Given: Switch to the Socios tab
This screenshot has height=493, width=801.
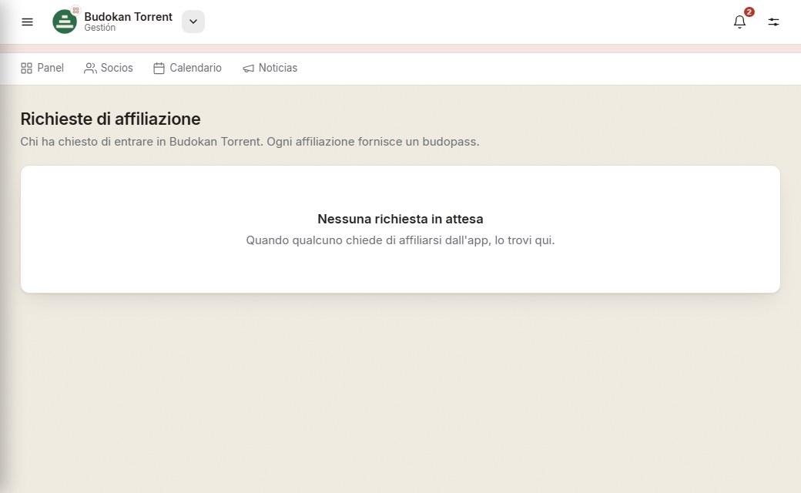Looking at the screenshot, I should pos(109,68).
